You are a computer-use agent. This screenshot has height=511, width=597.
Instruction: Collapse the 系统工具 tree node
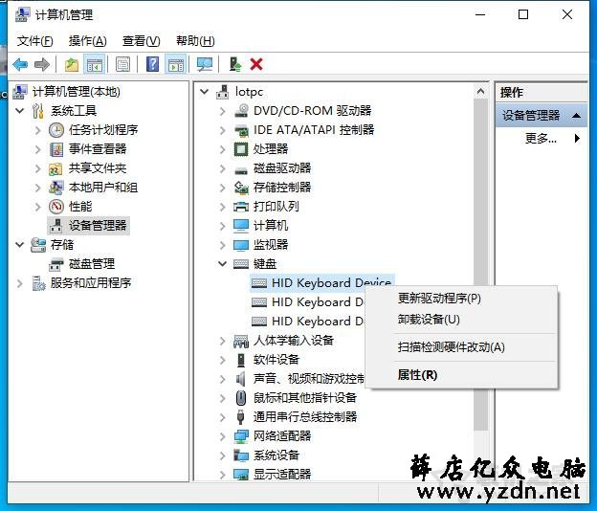20,111
